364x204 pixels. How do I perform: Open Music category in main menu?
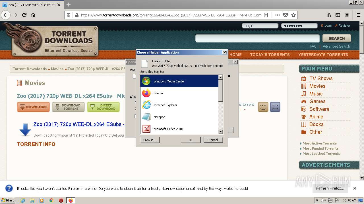pos(316,94)
